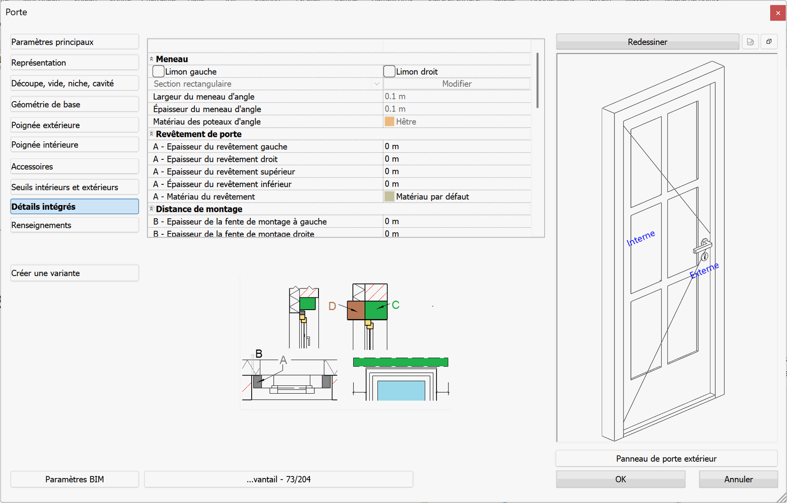Click the door handle in the 3D preview

point(703,248)
